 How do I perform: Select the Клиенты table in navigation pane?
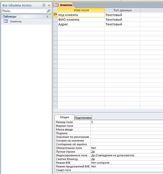pos(27,21)
